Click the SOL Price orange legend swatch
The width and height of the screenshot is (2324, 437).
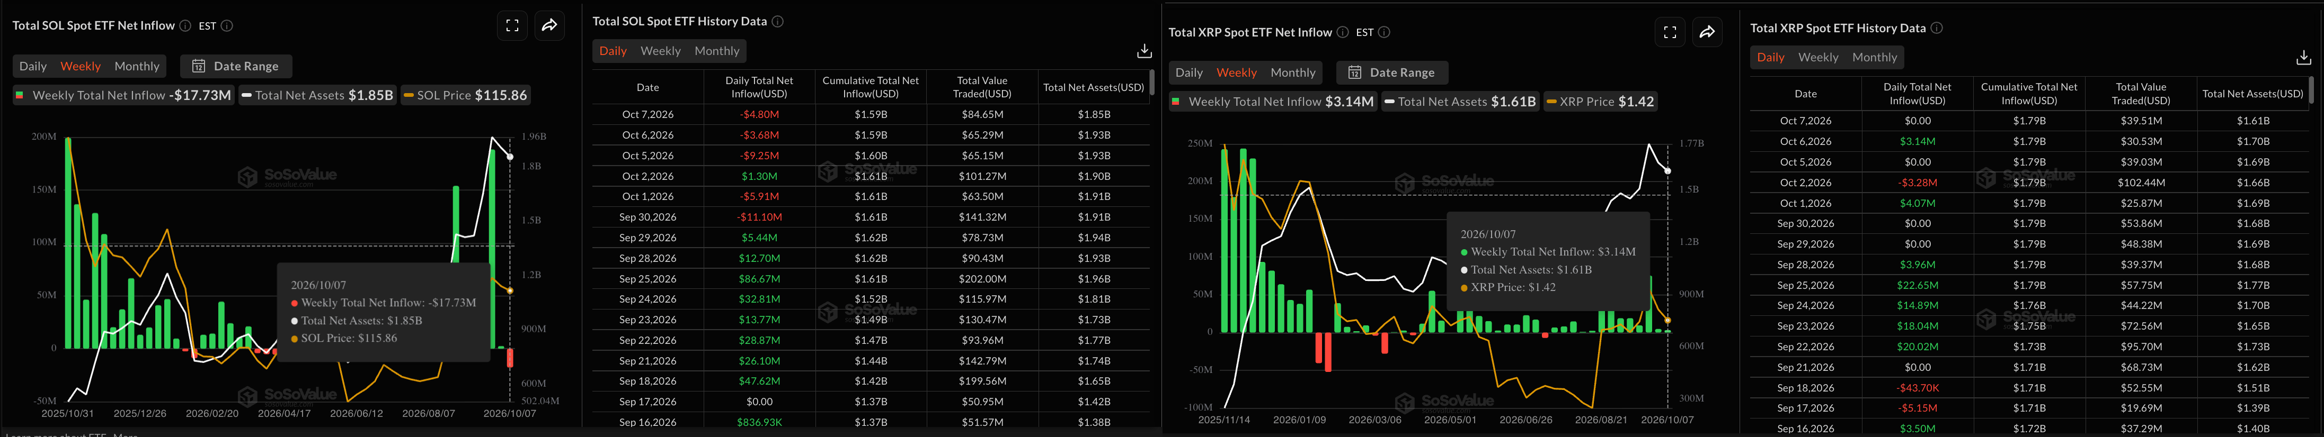[x=409, y=96]
